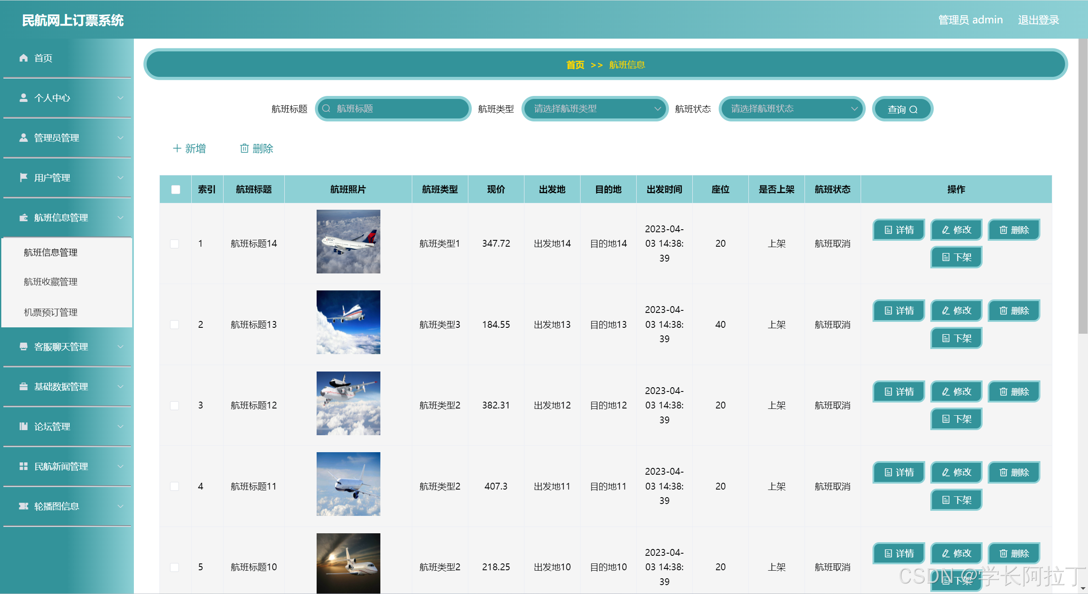The height and width of the screenshot is (594, 1088).
Task: Click the 查询 search button
Action: (x=902, y=109)
